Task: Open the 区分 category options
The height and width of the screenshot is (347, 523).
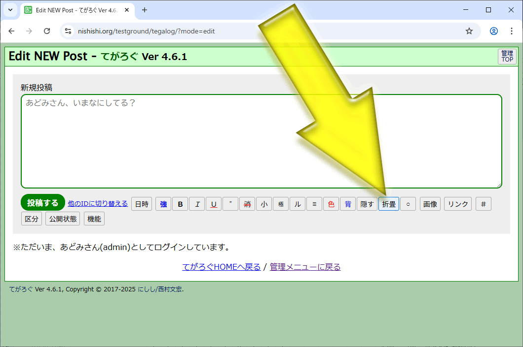Action: coord(32,219)
